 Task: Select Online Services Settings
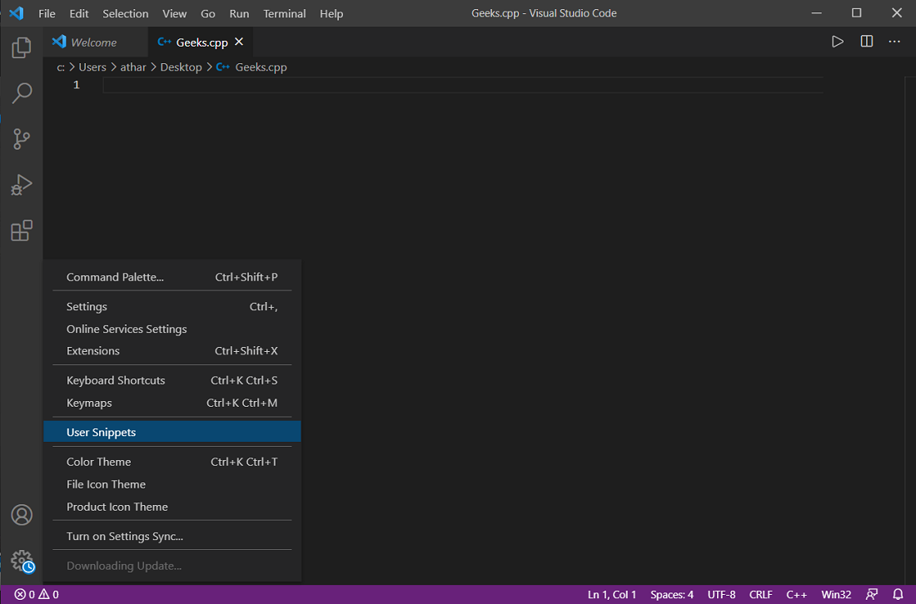coord(172,329)
